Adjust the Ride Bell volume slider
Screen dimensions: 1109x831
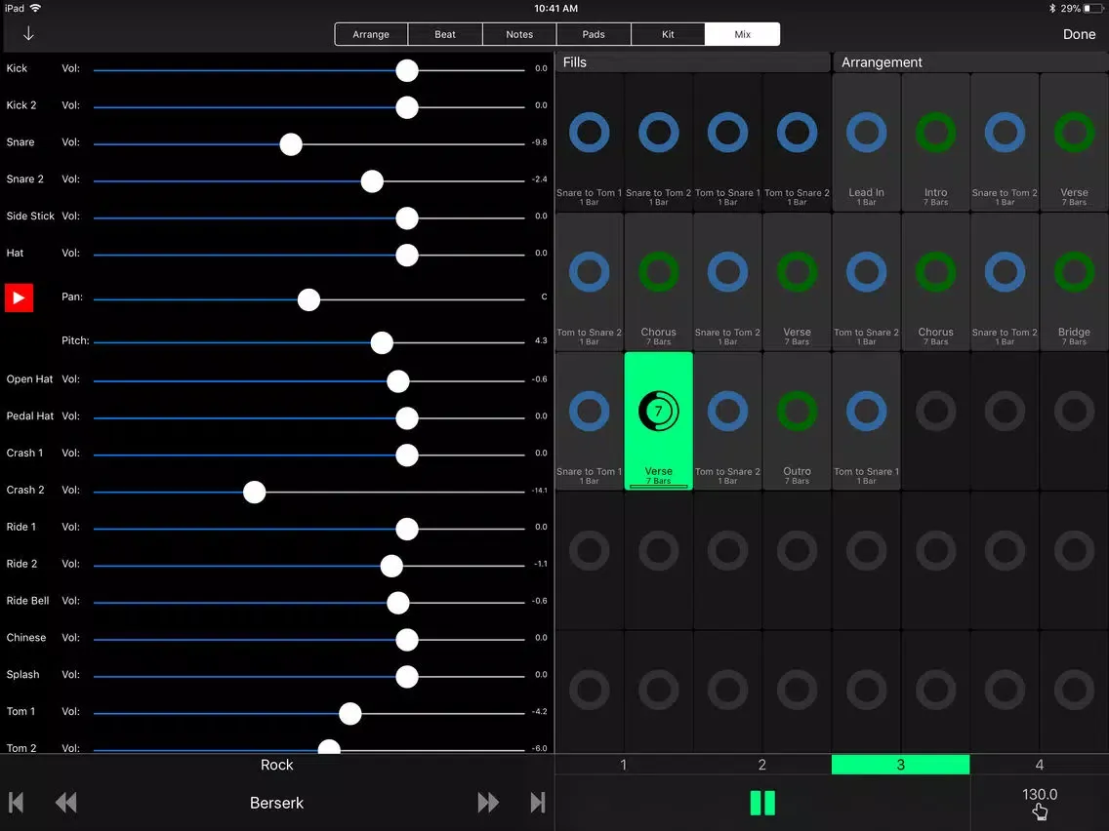coord(398,603)
